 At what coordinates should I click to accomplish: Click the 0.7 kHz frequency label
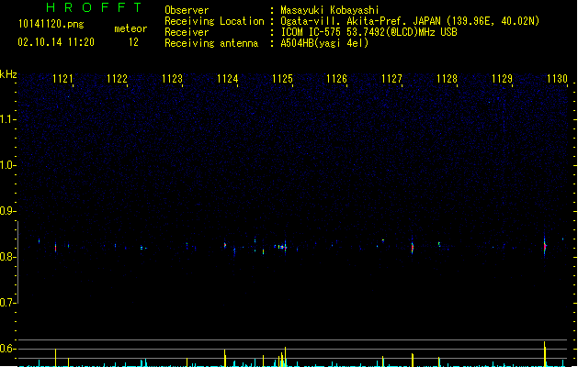click(7, 303)
